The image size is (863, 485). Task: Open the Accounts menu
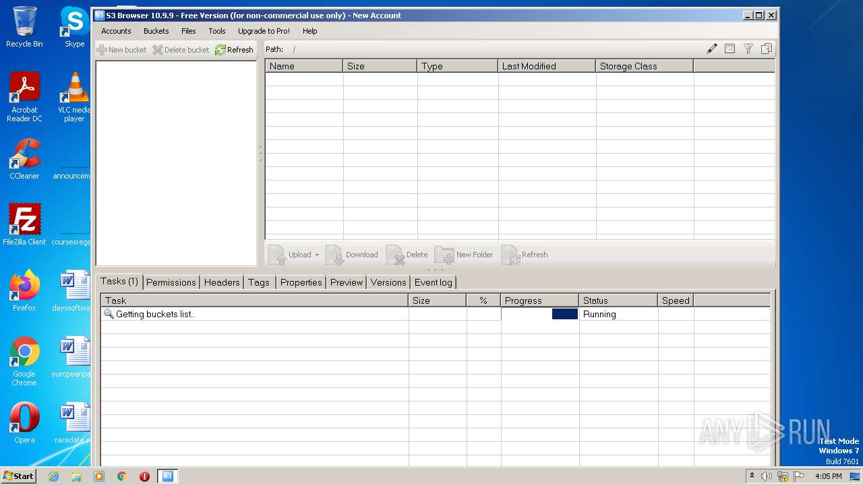tap(116, 31)
